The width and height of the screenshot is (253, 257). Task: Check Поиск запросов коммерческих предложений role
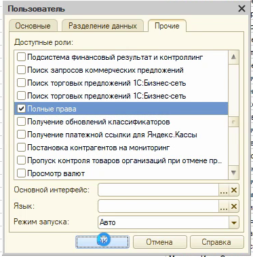(21, 70)
